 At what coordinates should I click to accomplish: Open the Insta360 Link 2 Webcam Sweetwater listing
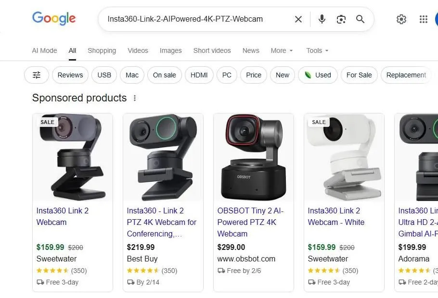tap(63, 216)
